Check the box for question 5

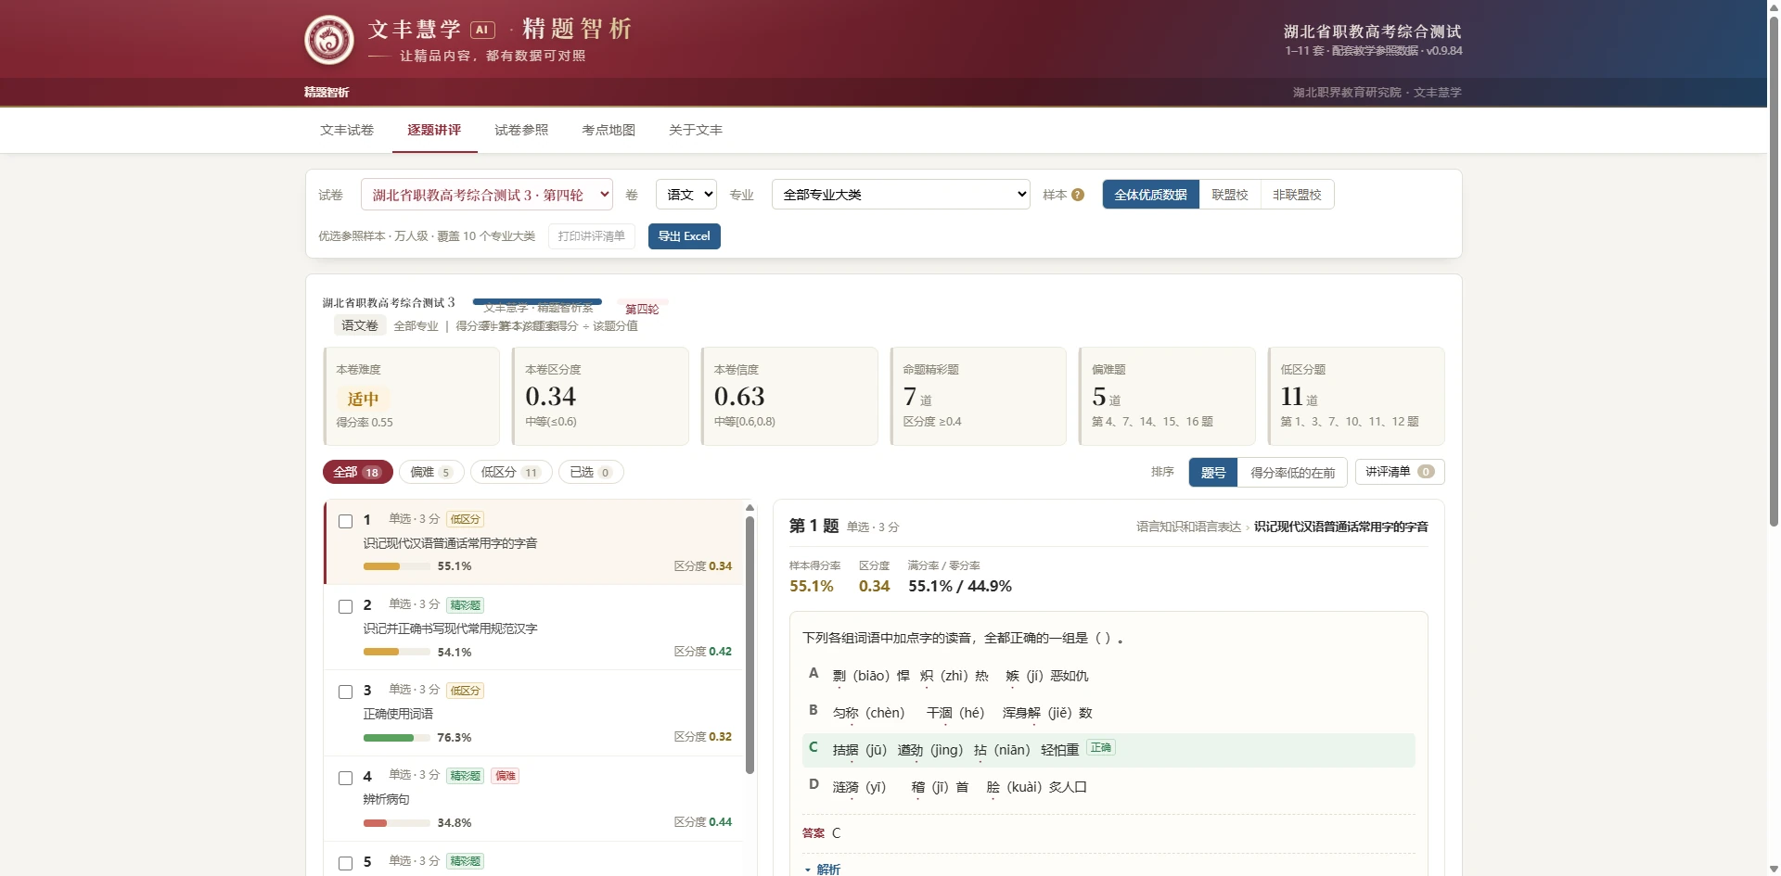[346, 863]
